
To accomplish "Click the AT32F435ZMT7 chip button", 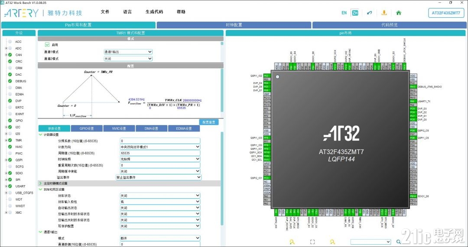I will [x=446, y=13].
